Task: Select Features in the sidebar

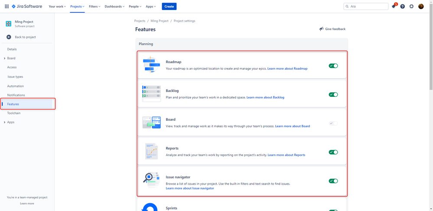Action: (27, 104)
